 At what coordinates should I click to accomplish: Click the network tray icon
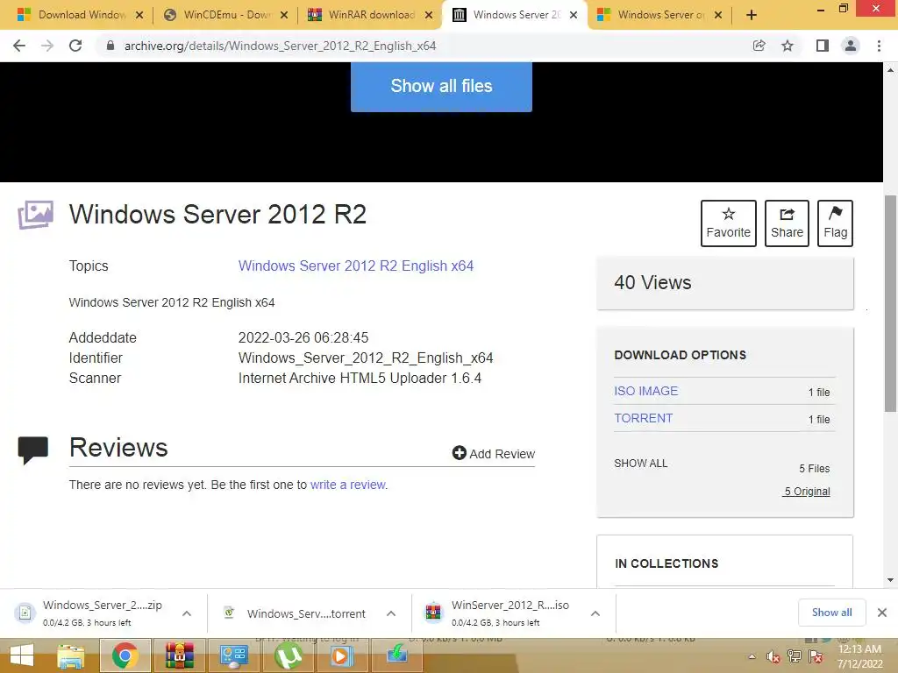[795, 656]
